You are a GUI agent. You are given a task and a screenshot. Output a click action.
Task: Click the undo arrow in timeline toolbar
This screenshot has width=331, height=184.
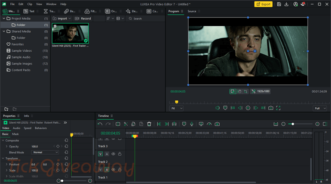[x=100, y=124]
